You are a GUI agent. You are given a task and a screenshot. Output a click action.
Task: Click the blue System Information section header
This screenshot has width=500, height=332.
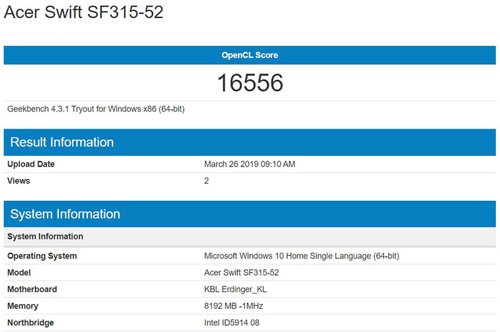tap(249, 214)
